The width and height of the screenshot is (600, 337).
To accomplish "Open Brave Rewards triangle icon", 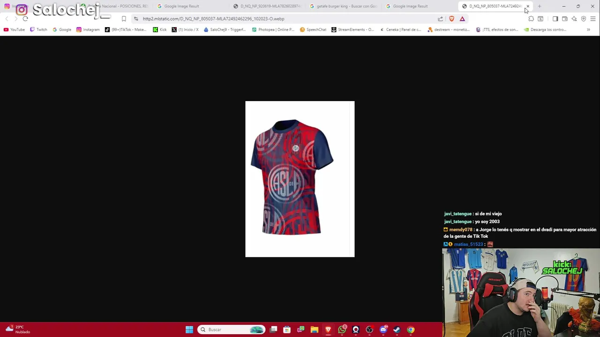I will coord(462,19).
